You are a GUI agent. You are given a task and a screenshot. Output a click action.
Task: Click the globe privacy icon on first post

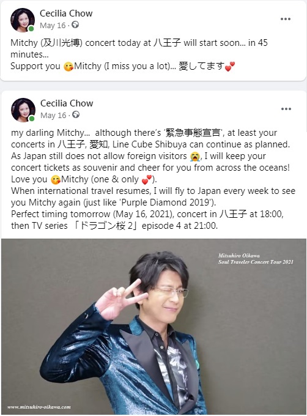tap(75, 25)
